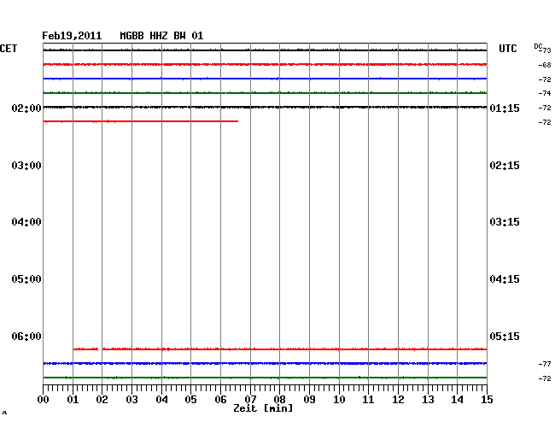
Task: Click the UTC timezone label
Action: [507, 49]
